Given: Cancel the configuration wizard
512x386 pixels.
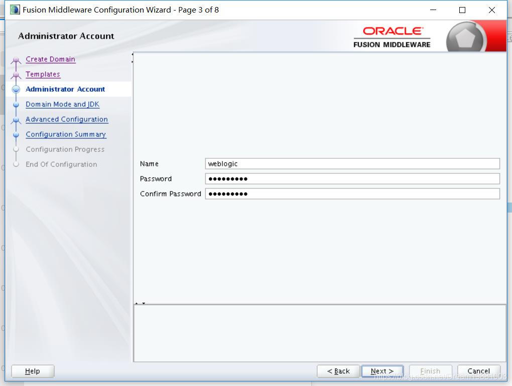Looking at the screenshot, I should pyautogui.click(x=479, y=371).
